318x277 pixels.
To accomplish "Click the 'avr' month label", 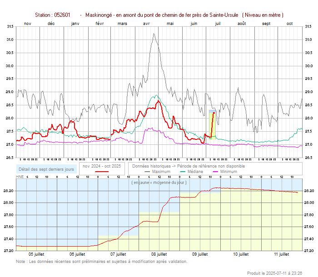I will 146,24.
